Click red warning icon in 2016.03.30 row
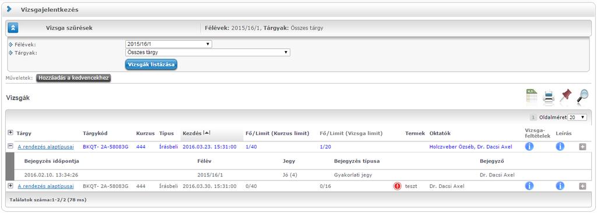The image size is (597, 213). [398, 186]
